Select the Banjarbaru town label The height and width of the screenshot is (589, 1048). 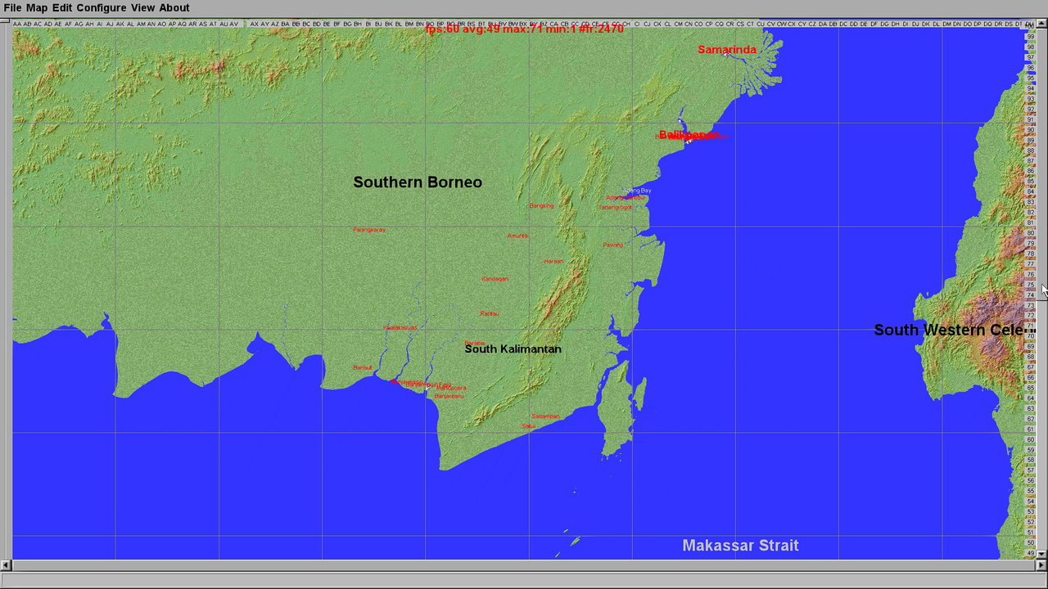(449, 397)
